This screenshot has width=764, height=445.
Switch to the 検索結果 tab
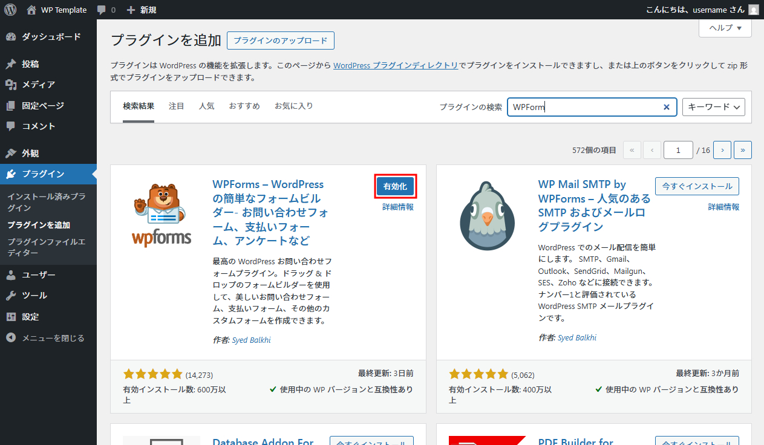tap(139, 106)
